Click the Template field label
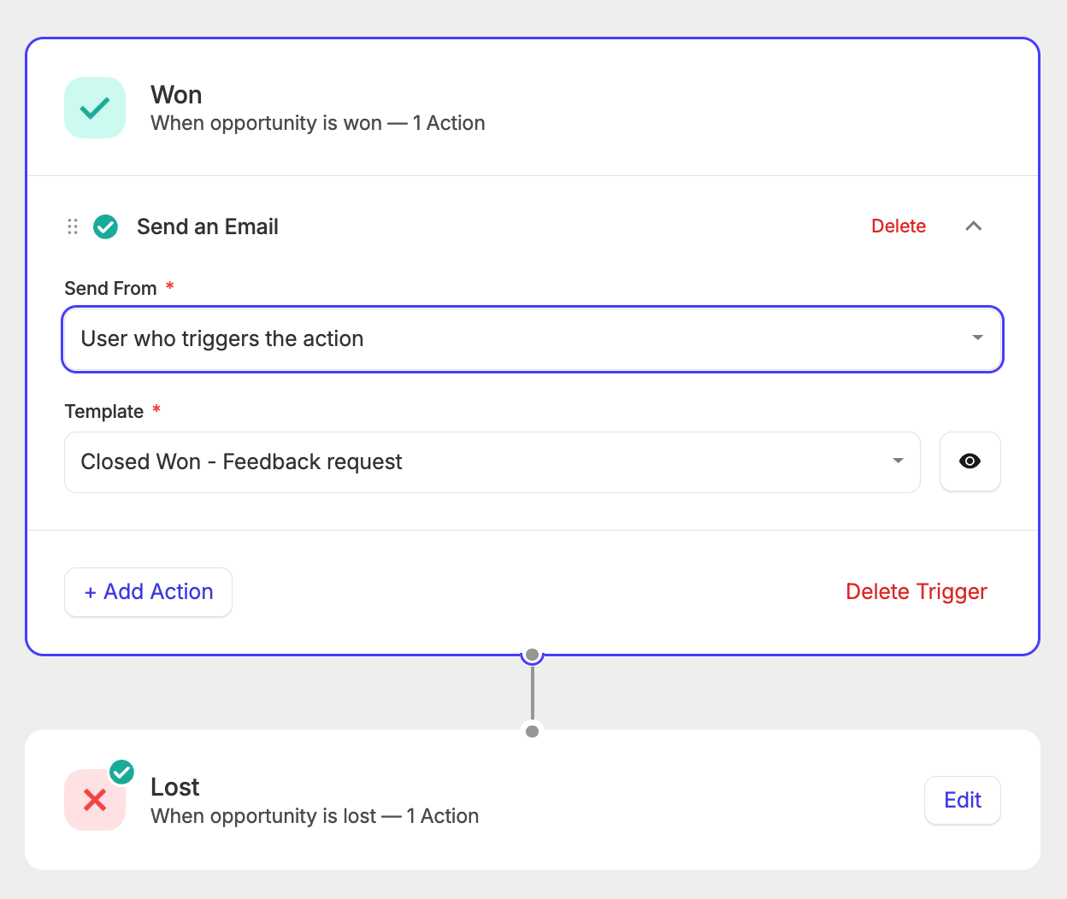This screenshot has width=1067, height=899. pyautogui.click(x=103, y=412)
